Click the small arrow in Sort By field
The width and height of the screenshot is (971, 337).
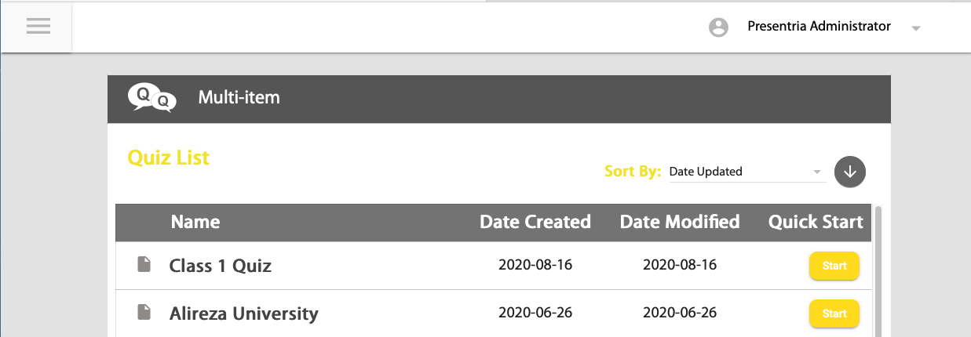click(x=817, y=172)
